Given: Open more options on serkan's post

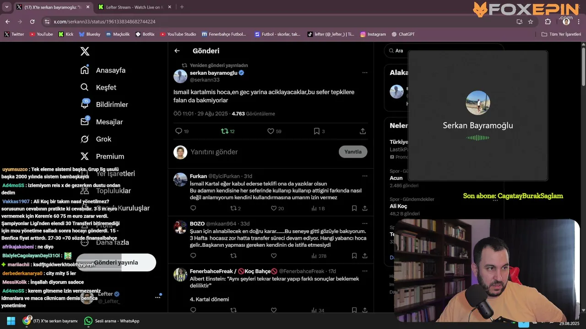Looking at the screenshot, I should (364, 73).
